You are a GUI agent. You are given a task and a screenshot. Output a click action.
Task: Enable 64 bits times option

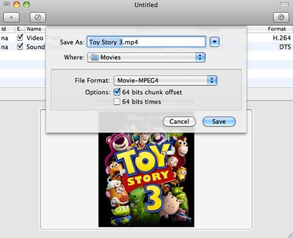[117, 102]
